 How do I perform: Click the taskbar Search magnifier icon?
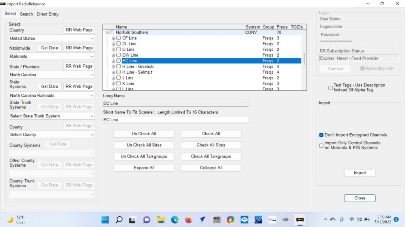click(119, 220)
